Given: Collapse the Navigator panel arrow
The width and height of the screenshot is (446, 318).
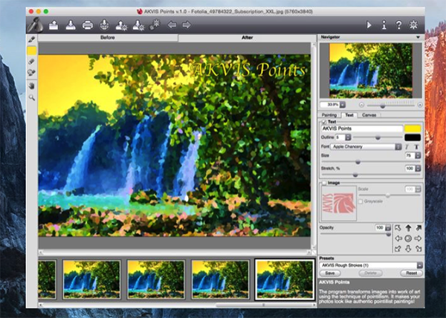Looking at the screenshot, I should [418, 37].
